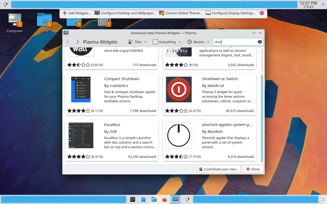Go back with the left chevron
The height and width of the screenshot is (204, 327).
[x=68, y=42]
